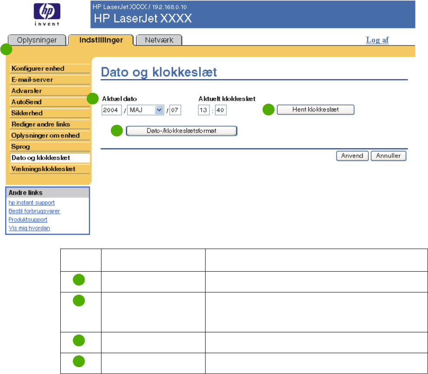The height and width of the screenshot is (374, 428).
Task: Click the Aktuel dato label
Action: coord(119,98)
